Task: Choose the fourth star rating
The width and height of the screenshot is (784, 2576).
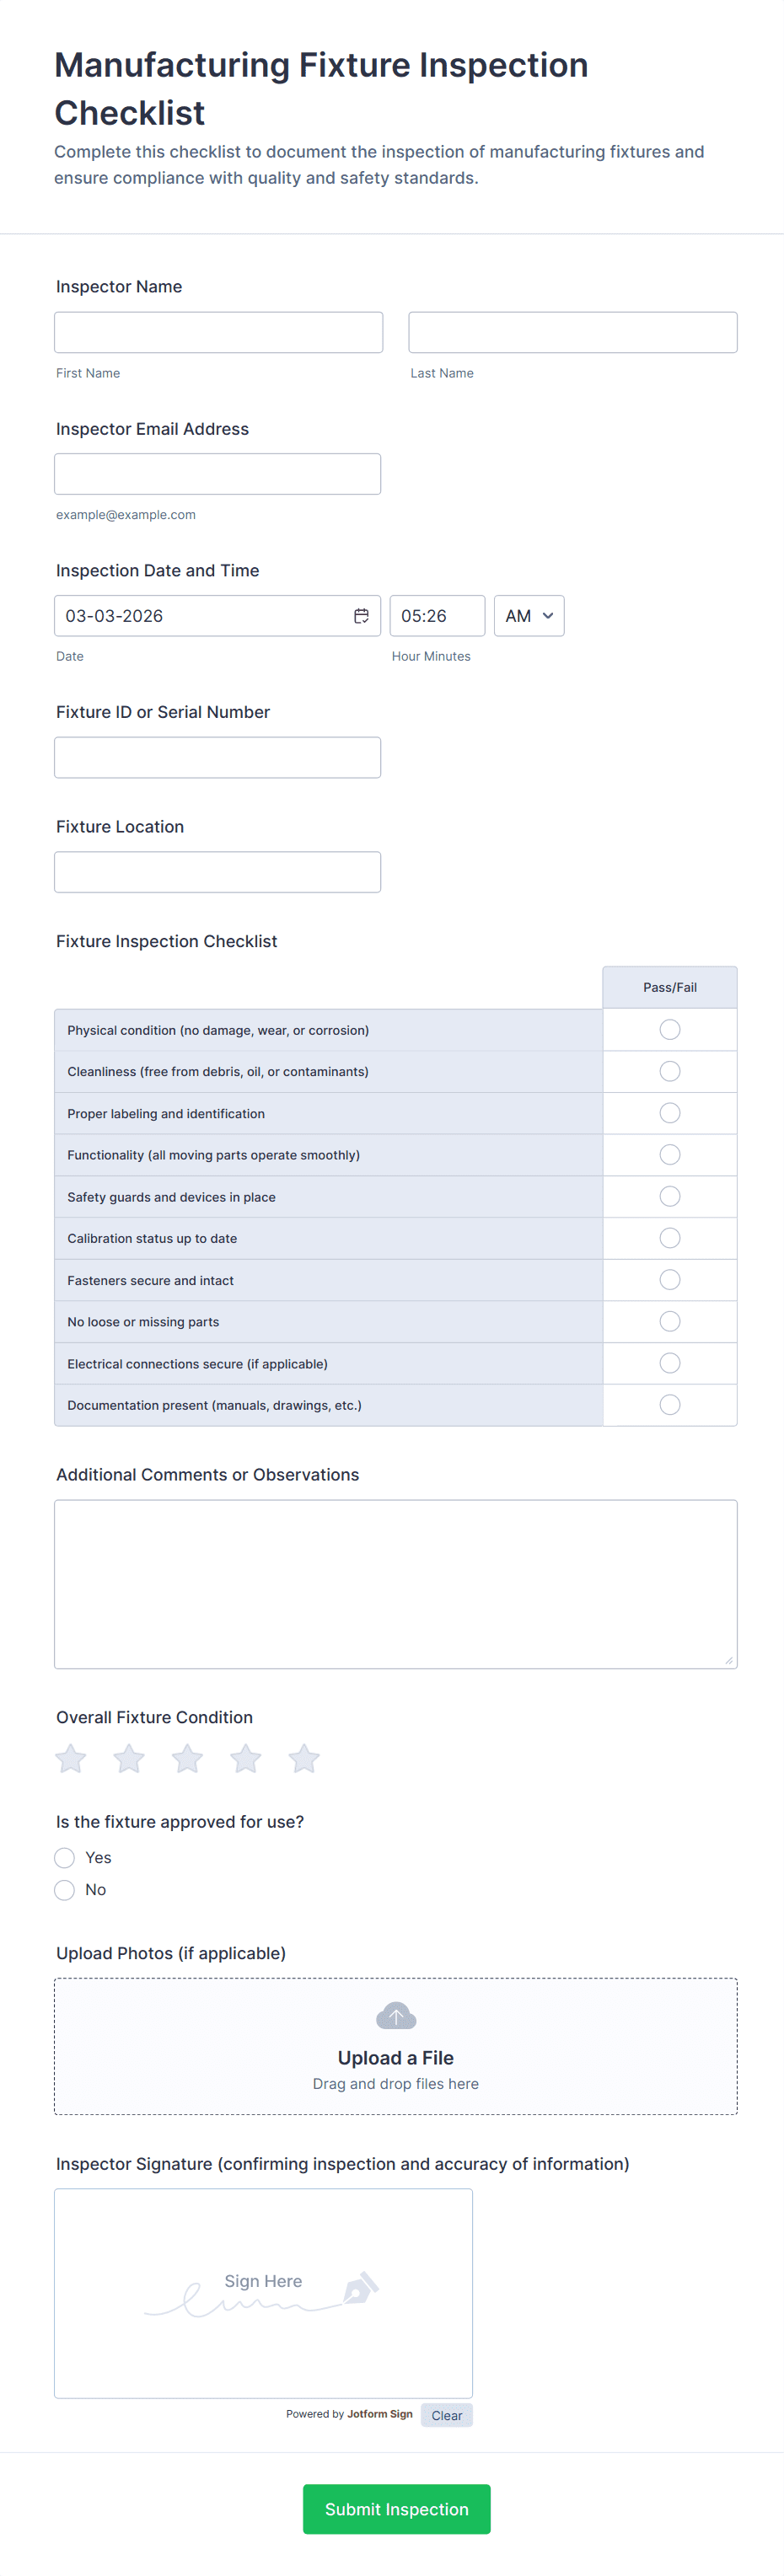Action: pos(246,1758)
